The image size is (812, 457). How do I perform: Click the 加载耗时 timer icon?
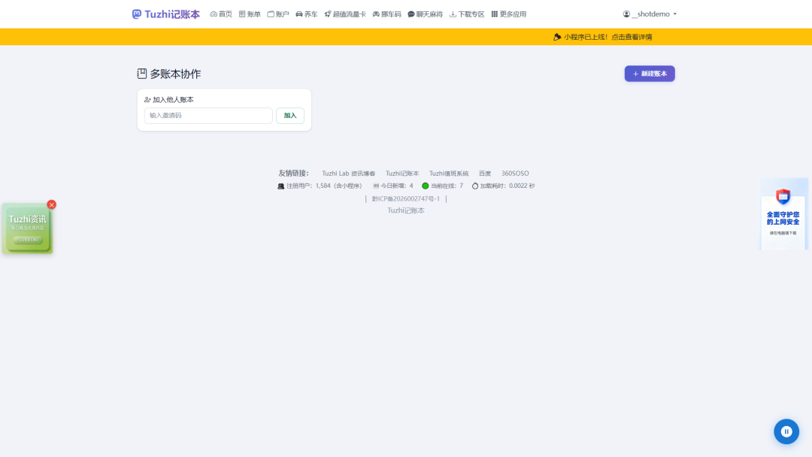(475, 186)
